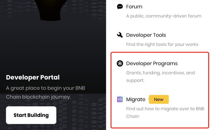This screenshot has height=130, width=220.
Task: Click 'A public, community-driven forum' description
Action: pyautogui.click(x=164, y=16)
